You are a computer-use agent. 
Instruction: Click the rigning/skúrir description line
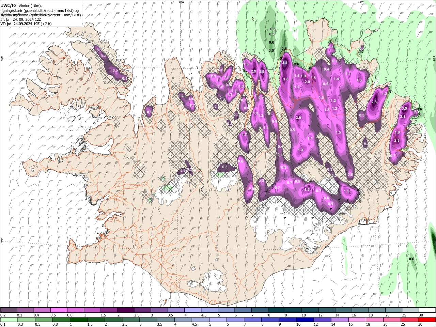[39, 11]
